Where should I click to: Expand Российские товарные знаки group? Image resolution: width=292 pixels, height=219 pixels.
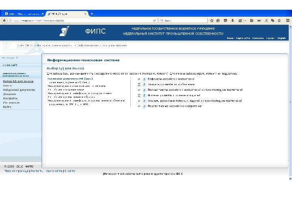click(66, 90)
